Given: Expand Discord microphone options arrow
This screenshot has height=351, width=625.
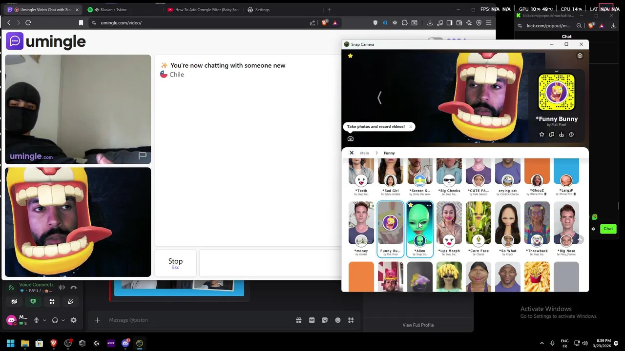Looking at the screenshot, I should pos(44,320).
